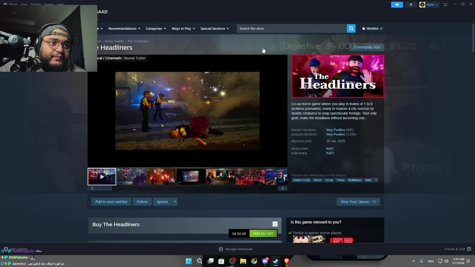Open Steam announcements megaphone button
The width and height of the screenshot is (475, 267).
click(x=397, y=4)
